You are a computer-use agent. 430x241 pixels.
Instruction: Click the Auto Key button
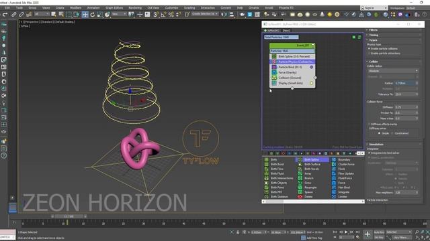pyautogui.click(x=379, y=232)
